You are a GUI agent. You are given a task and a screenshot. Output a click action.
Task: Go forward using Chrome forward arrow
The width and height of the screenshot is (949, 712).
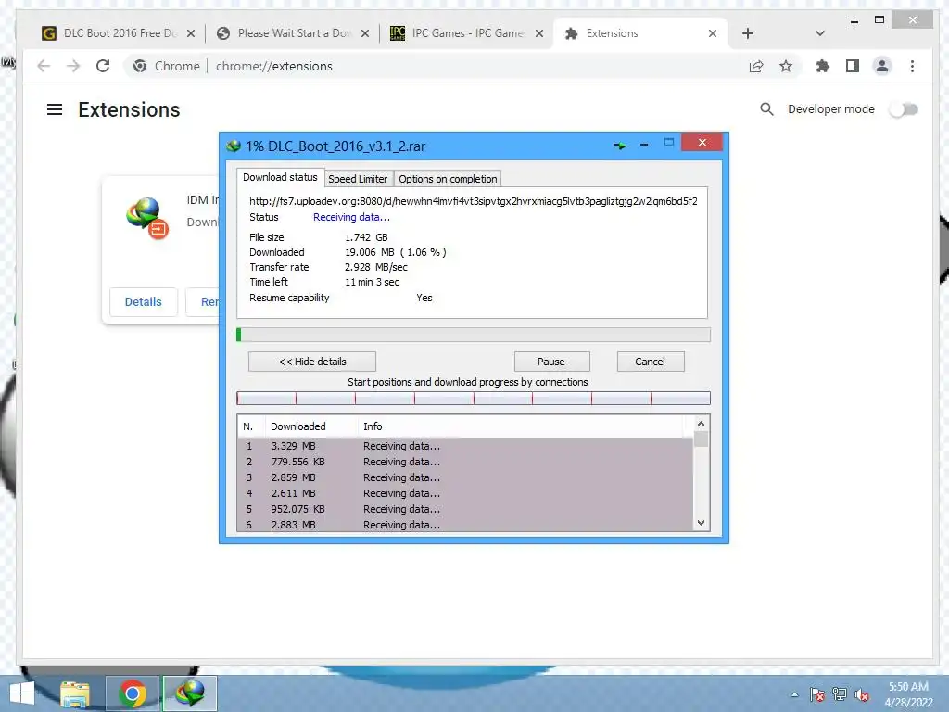click(x=73, y=66)
